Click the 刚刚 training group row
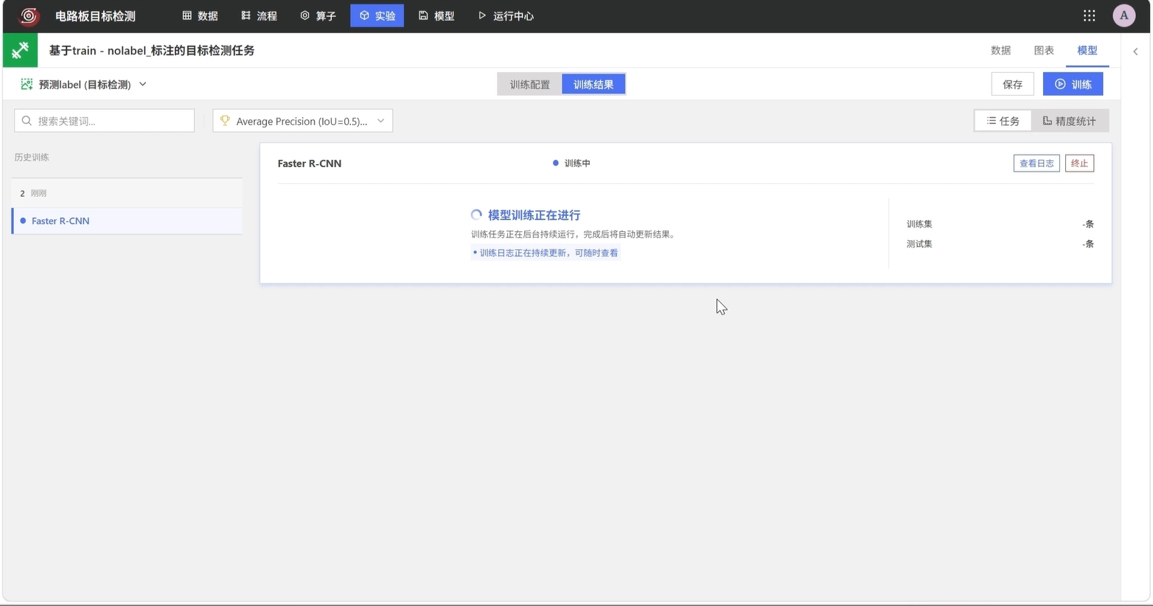 [127, 193]
